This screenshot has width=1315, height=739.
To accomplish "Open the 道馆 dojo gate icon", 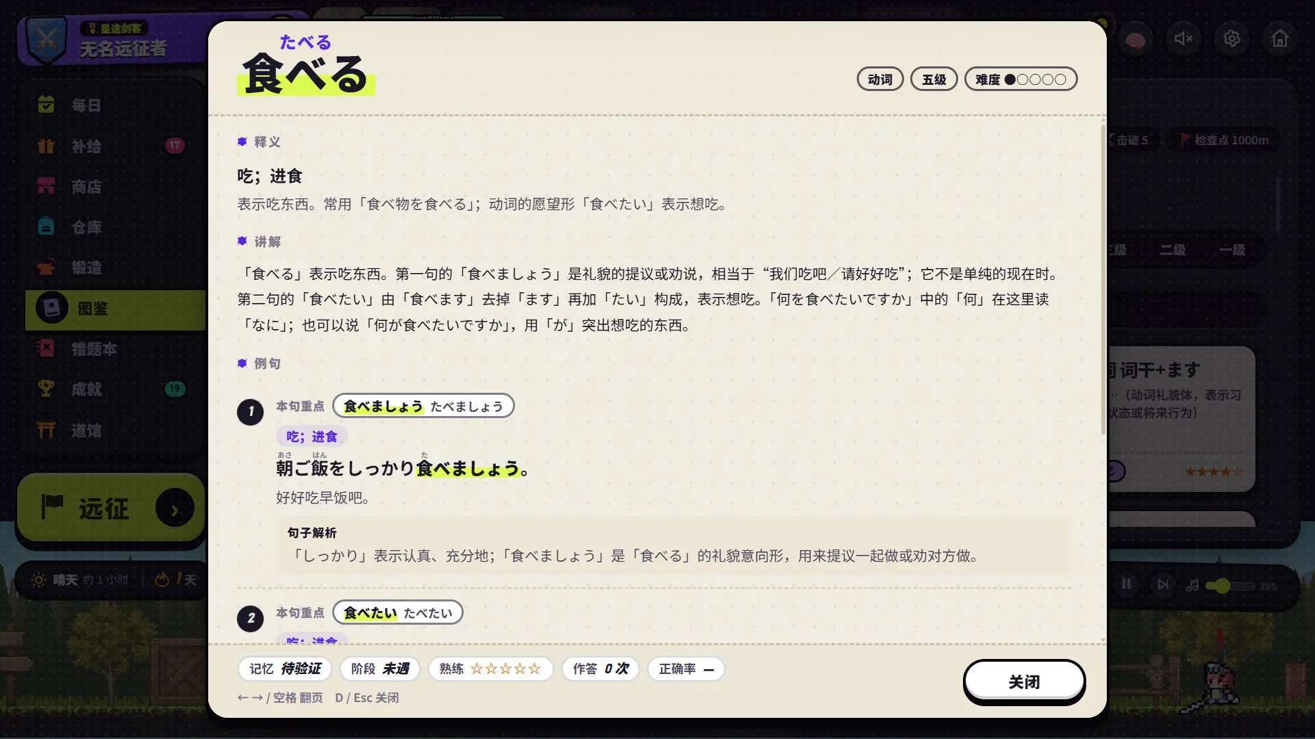I will 46,430.
